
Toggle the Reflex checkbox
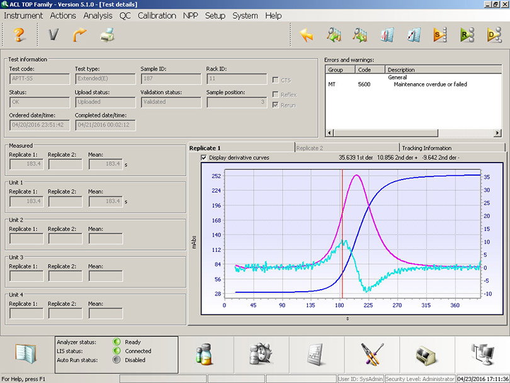[276, 94]
